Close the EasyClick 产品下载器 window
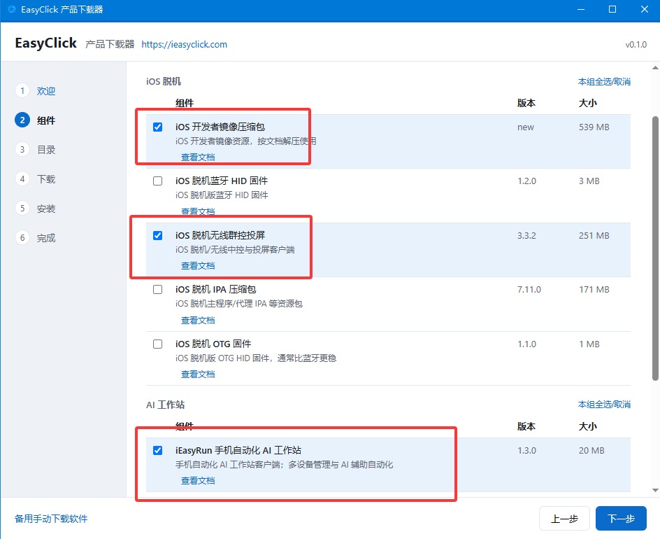The image size is (660, 539). 645,9
